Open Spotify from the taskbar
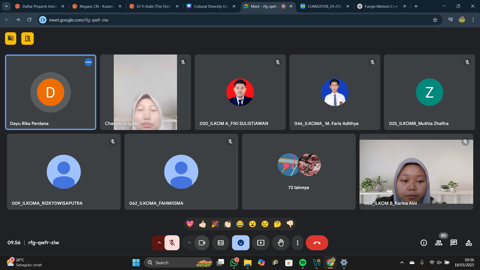480x270 pixels. click(302, 262)
